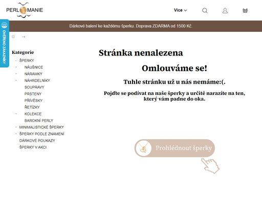The height and width of the screenshot is (197, 262).
Task: Click the brown free shipping banner text
Action: [x=131, y=26]
